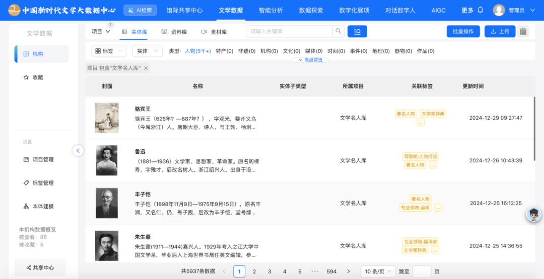Go to page 594

(331, 271)
